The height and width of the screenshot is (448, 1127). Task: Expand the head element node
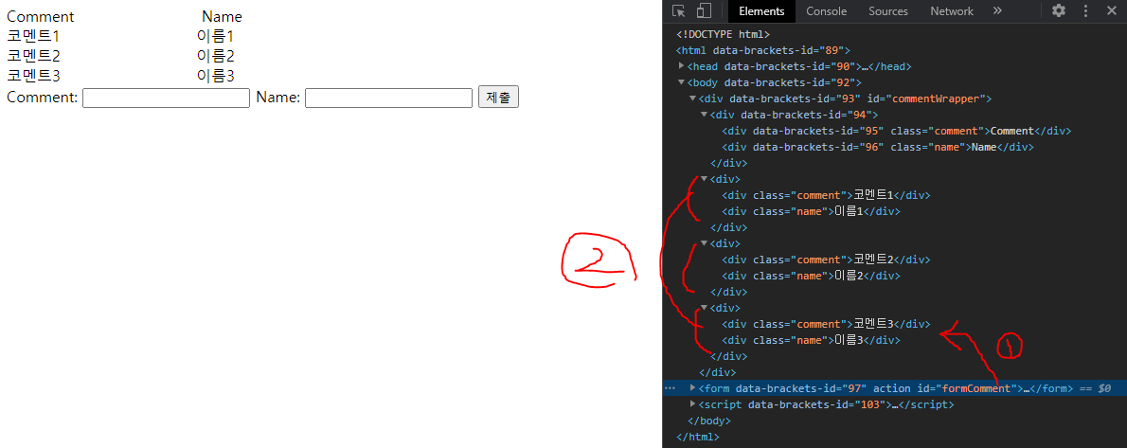682,66
